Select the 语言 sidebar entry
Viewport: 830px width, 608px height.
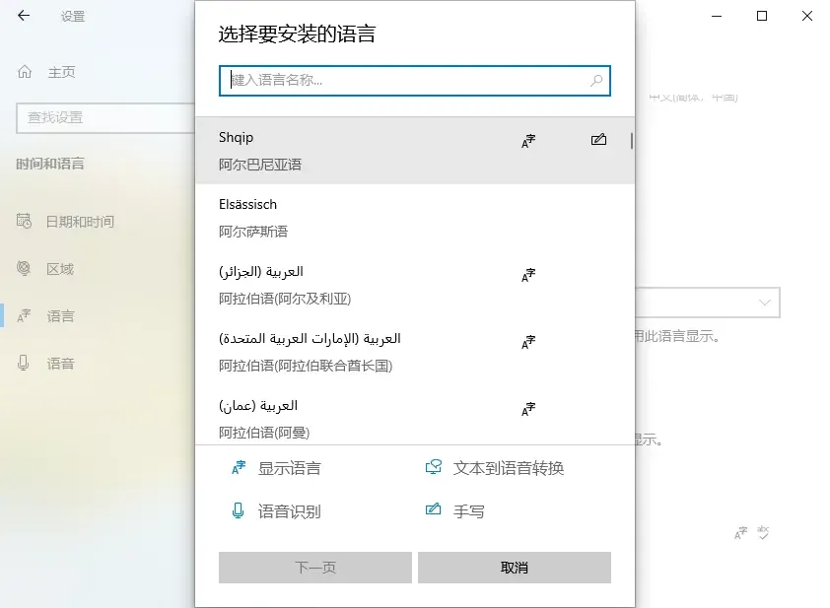tap(60, 316)
